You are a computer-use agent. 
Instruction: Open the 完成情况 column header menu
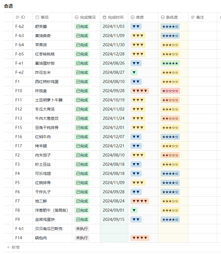click(88, 17)
